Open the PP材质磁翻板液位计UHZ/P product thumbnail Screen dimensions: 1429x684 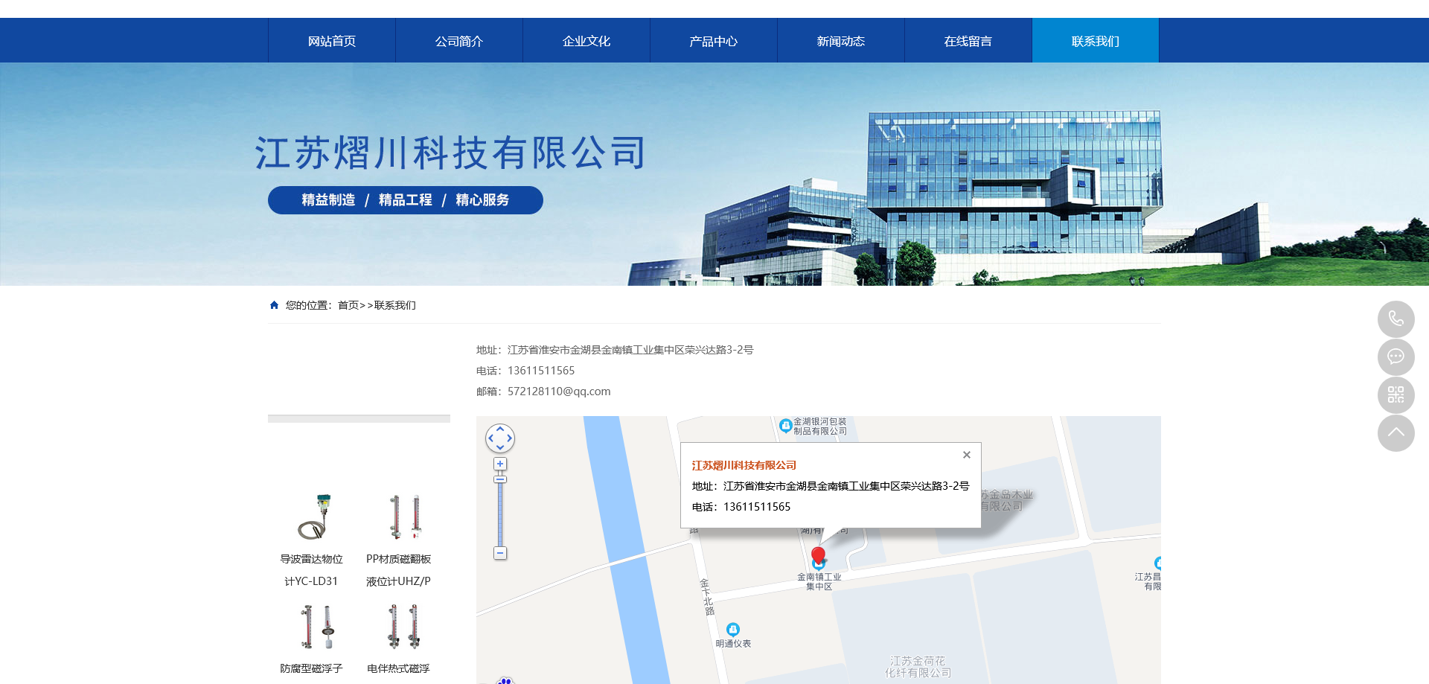coord(403,517)
